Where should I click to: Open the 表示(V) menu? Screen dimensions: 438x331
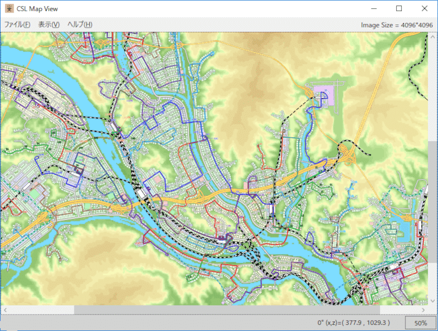tap(48, 25)
